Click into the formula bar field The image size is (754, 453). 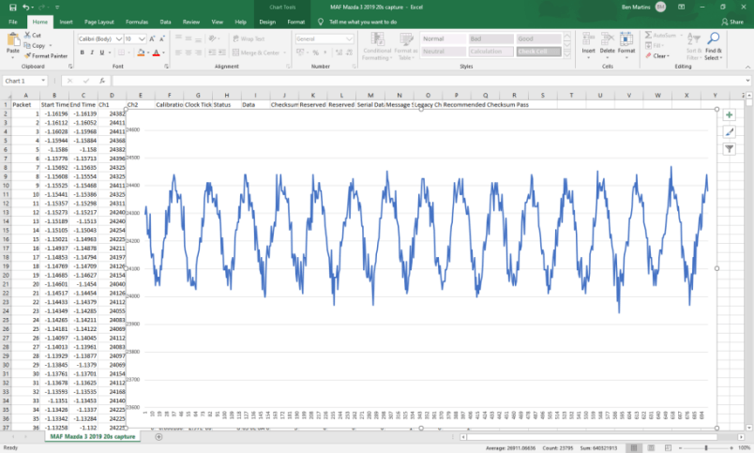(x=428, y=81)
